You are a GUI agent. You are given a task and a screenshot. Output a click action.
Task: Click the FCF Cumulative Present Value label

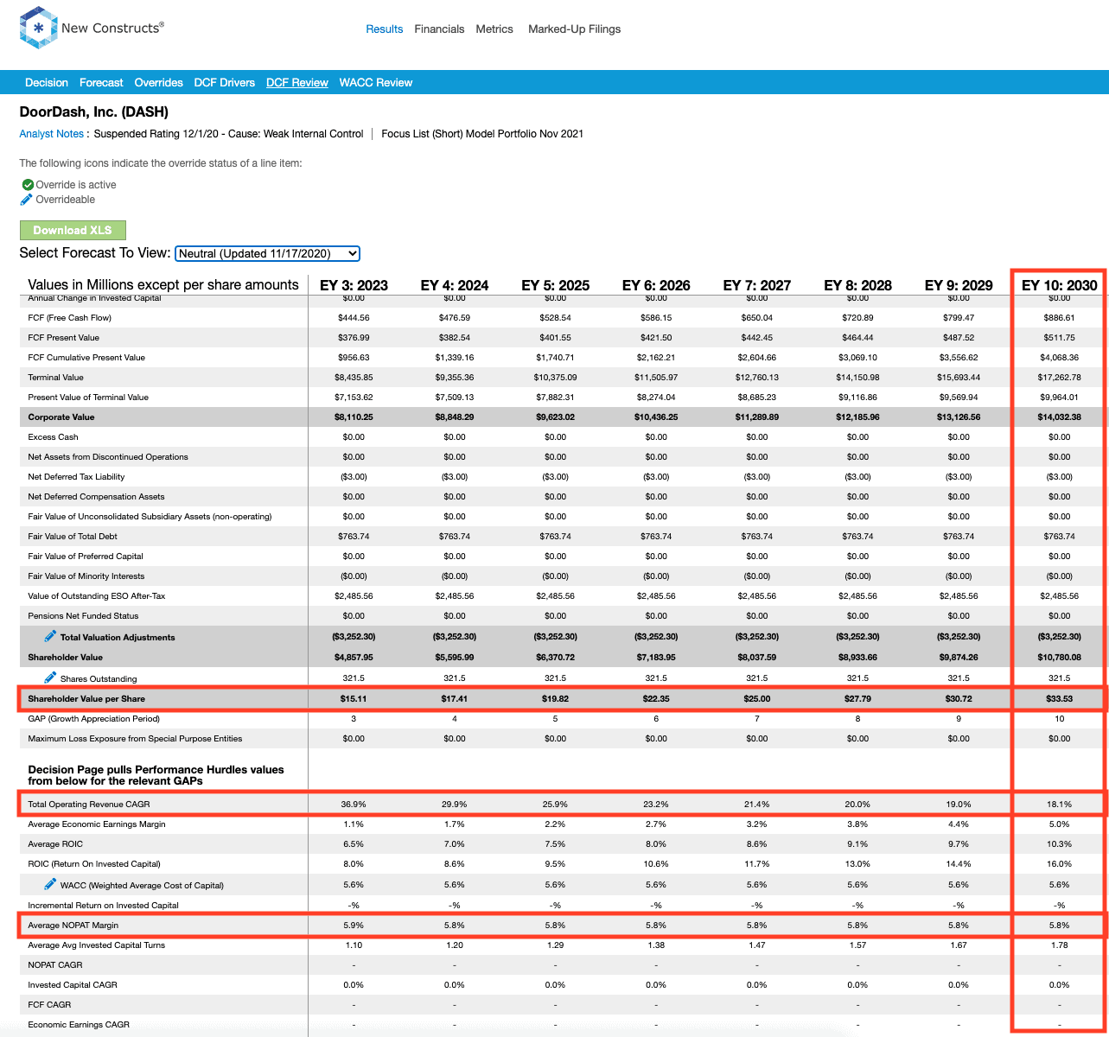86,358
